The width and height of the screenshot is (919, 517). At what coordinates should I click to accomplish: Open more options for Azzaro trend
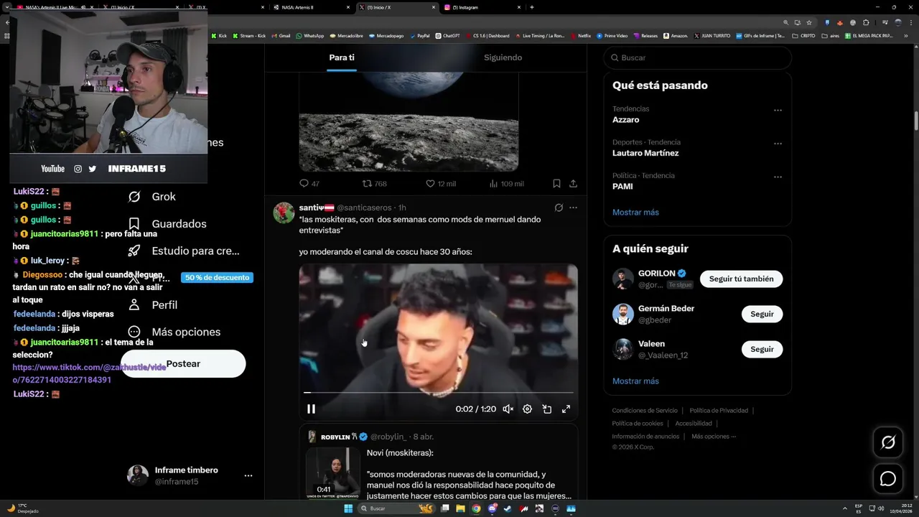click(778, 111)
